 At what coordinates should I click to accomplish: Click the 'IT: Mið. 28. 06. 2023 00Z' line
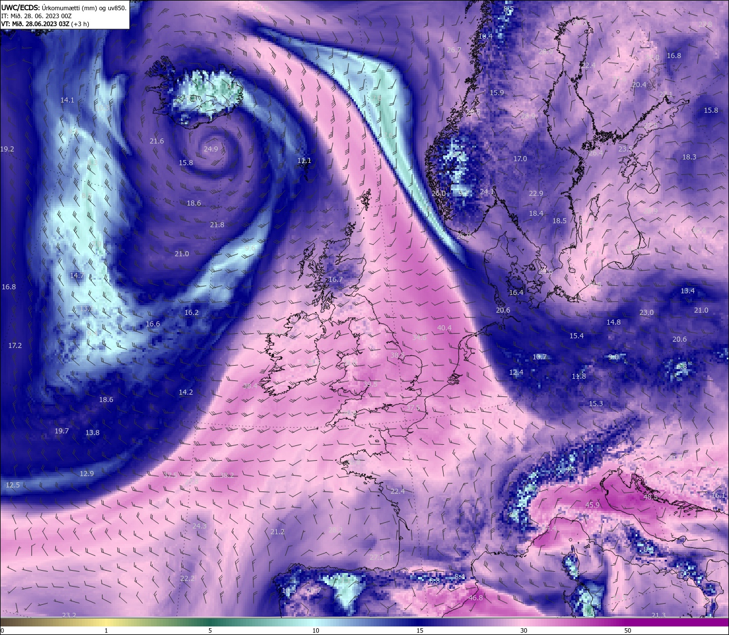[36, 16]
